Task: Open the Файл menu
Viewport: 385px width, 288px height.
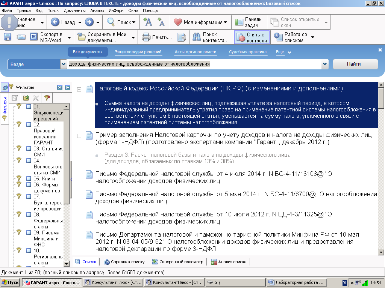Action: [x=7, y=10]
